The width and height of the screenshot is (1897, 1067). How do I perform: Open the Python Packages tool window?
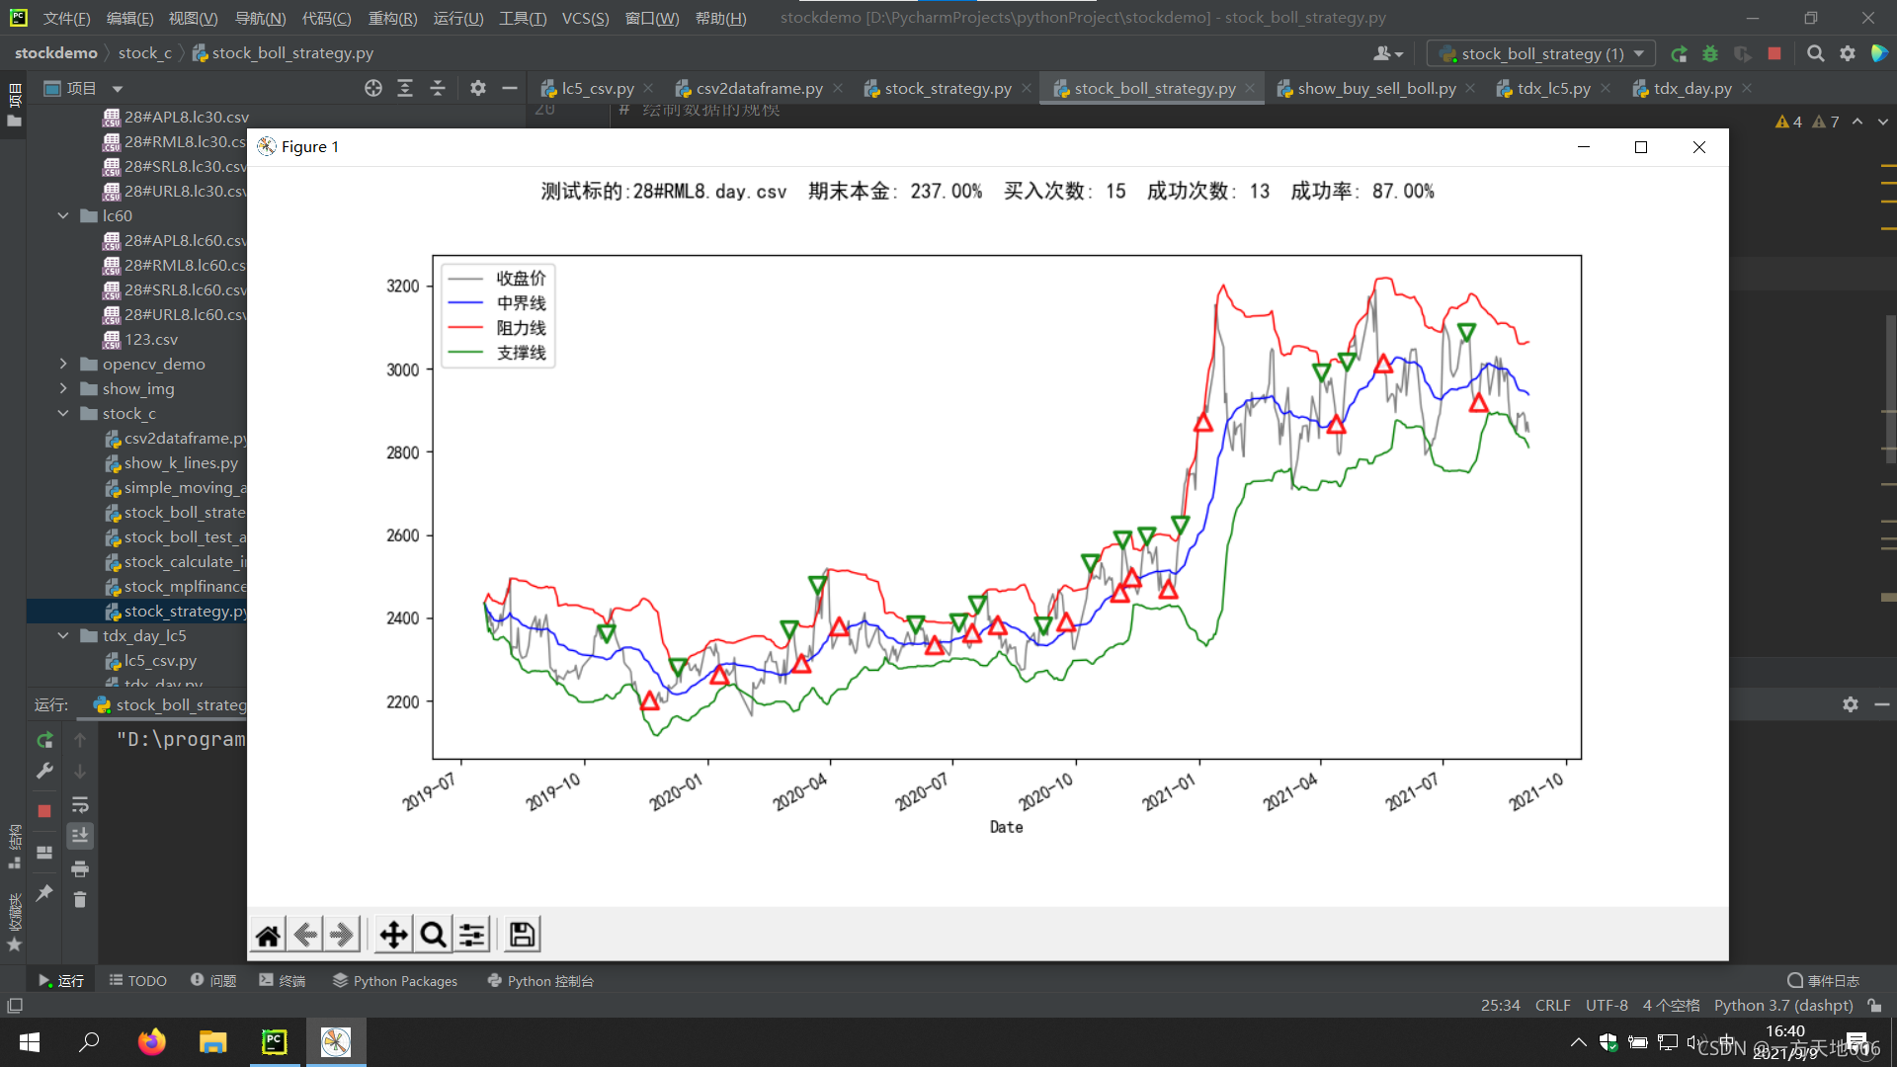(x=395, y=981)
